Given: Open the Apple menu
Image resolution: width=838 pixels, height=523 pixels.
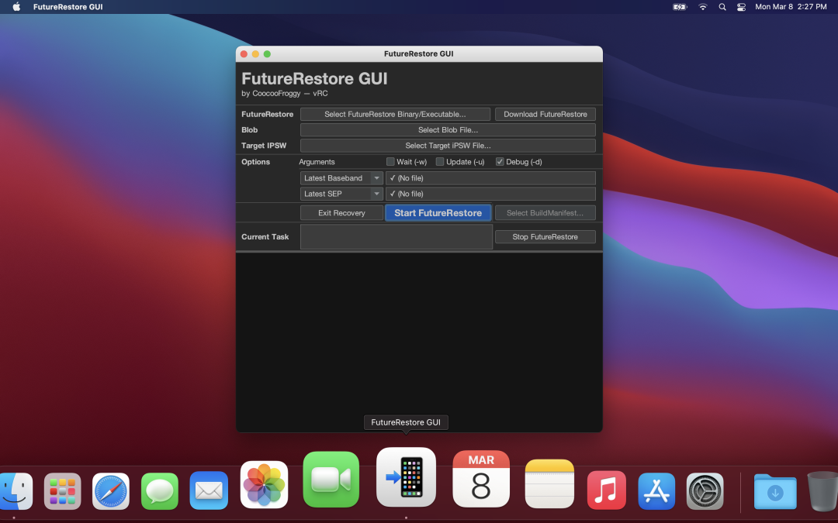Looking at the screenshot, I should pyautogui.click(x=16, y=7).
